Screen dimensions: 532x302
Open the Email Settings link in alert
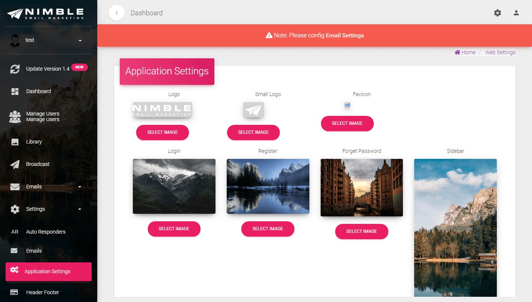point(345,36)
